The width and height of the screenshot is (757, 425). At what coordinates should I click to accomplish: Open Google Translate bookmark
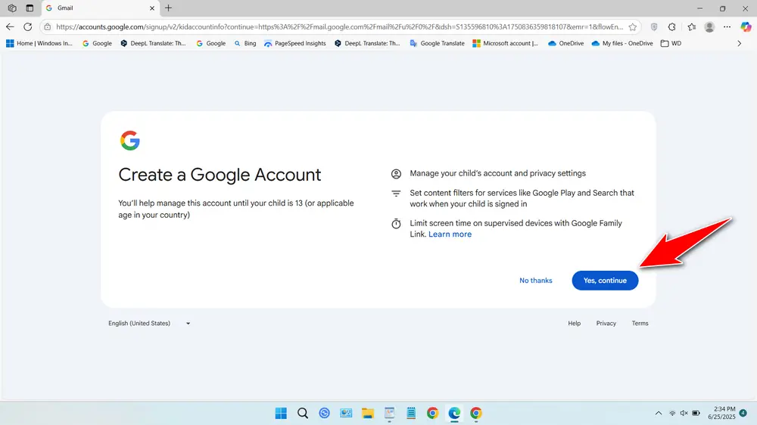(x=437, y=43)
